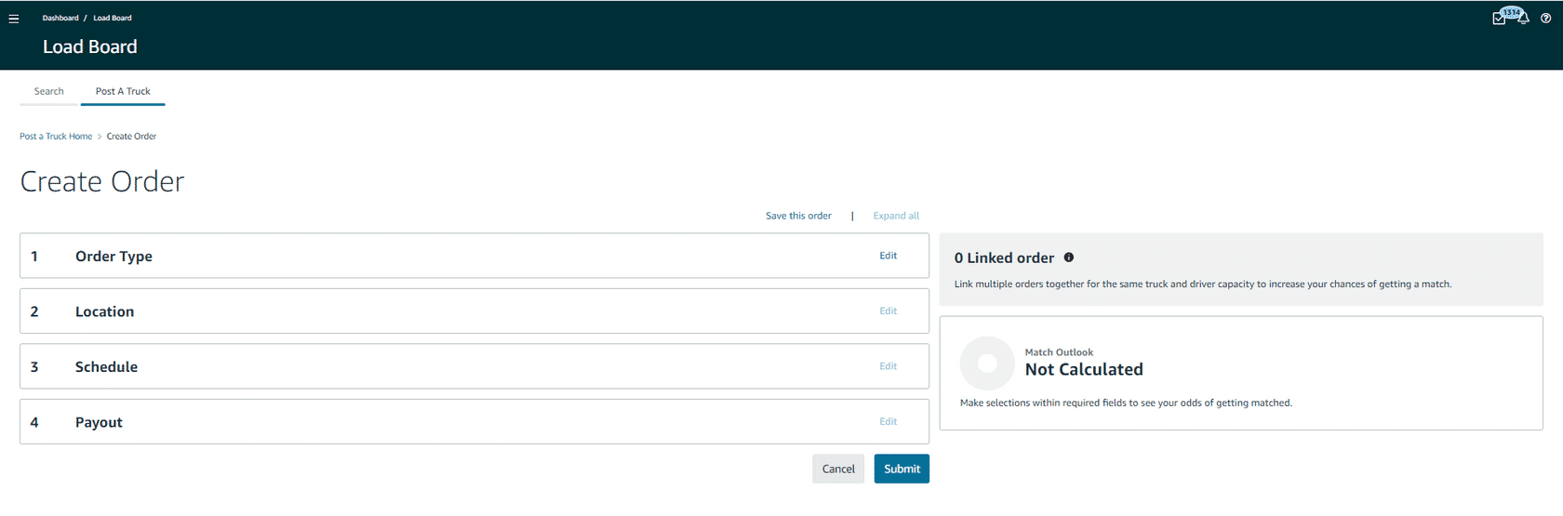1563x516 pixels.
Task: Edit the Order Type step
Action: point(888,256)
